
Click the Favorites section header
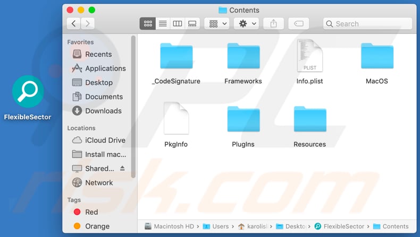pos(80,42)
